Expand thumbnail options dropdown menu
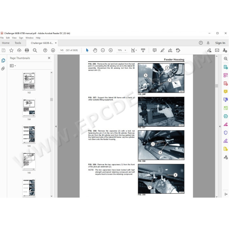 coord(13,66)
